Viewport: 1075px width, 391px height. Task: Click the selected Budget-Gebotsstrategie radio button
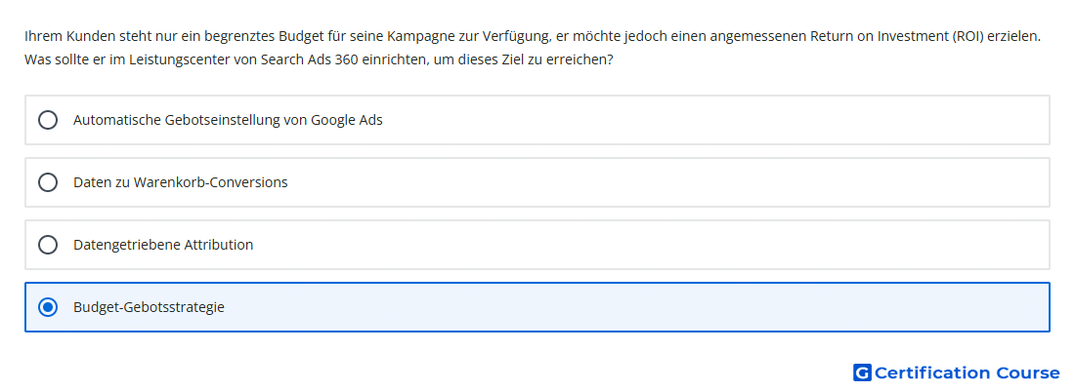coord(47,307)
